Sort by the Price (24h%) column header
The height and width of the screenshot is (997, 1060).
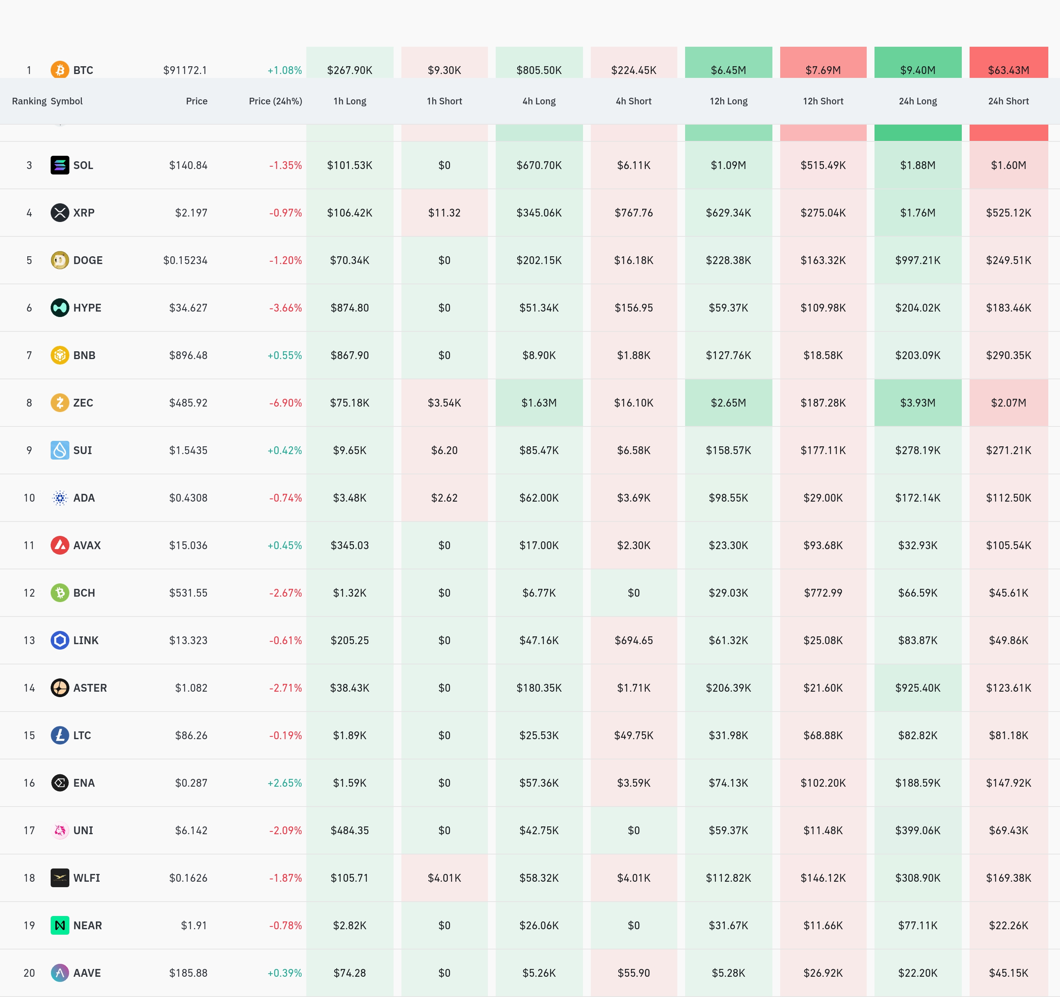275,101
